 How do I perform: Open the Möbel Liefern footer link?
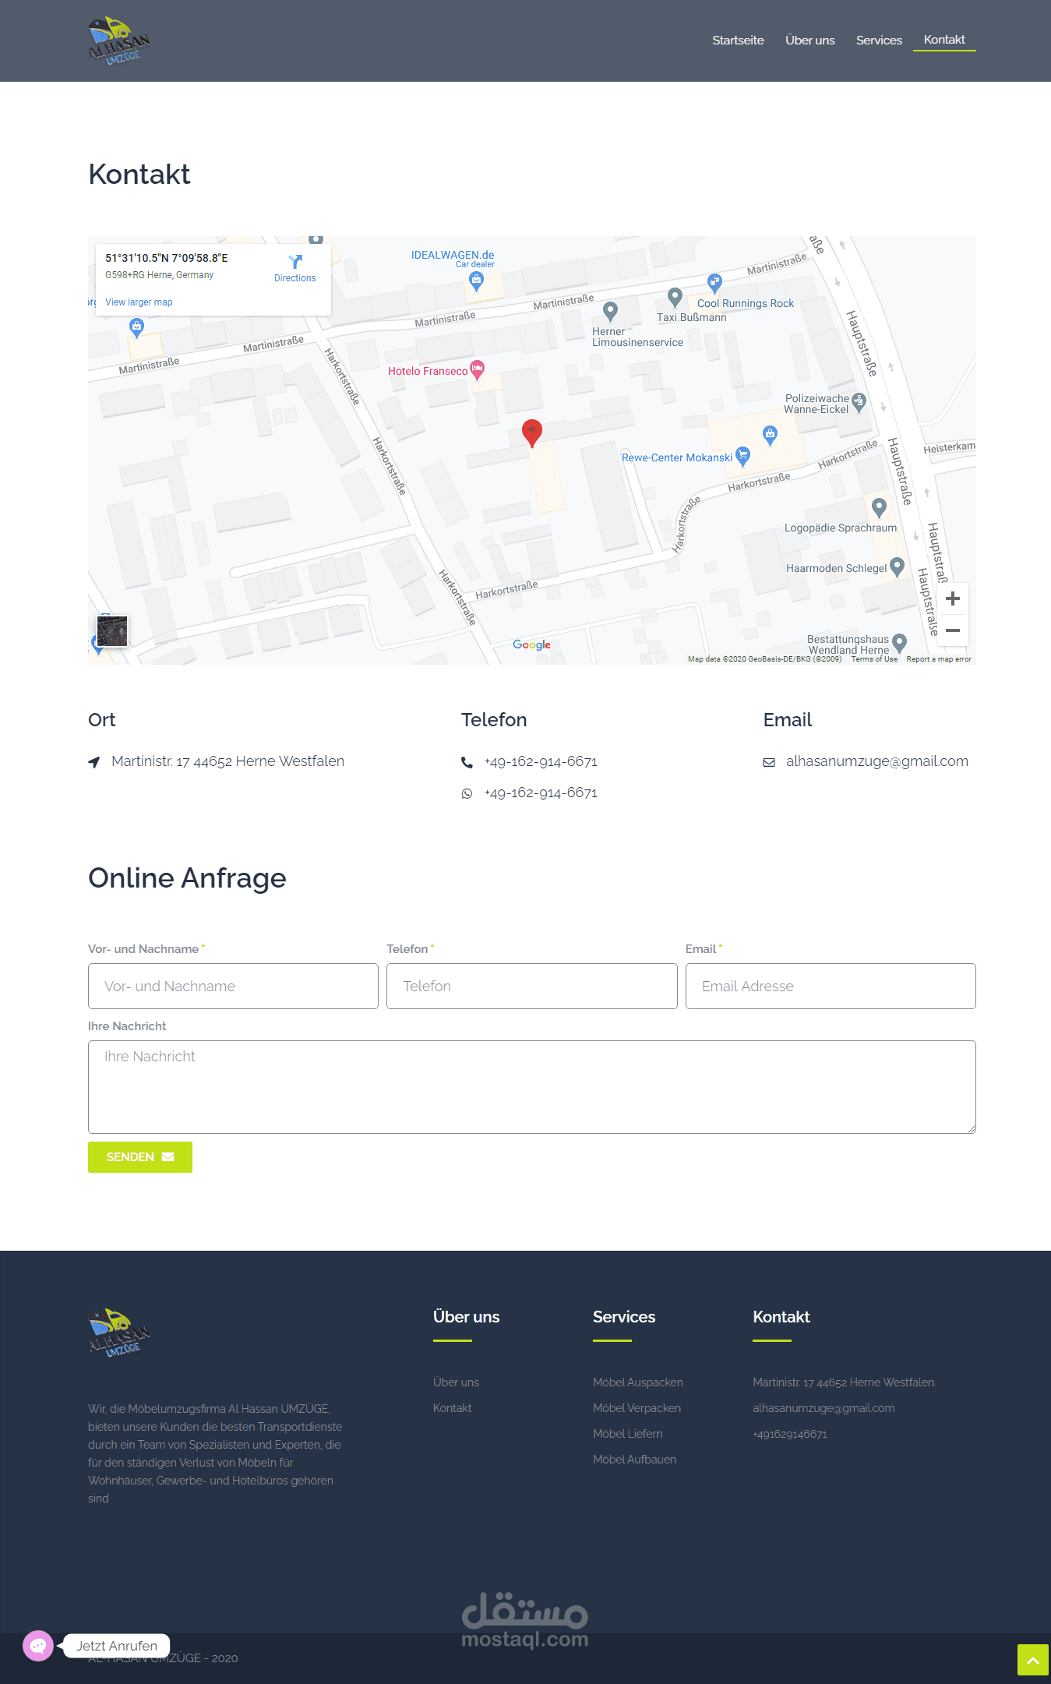click(x=627, y=1434)
